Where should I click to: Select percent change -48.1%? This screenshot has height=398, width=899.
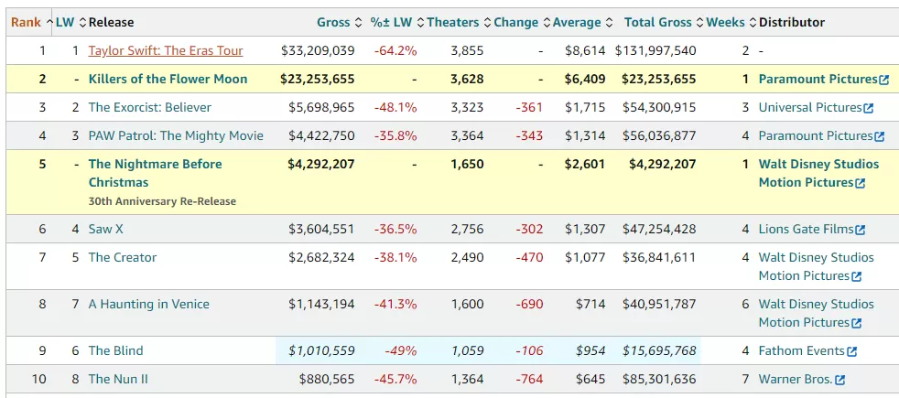pos(395,108)
